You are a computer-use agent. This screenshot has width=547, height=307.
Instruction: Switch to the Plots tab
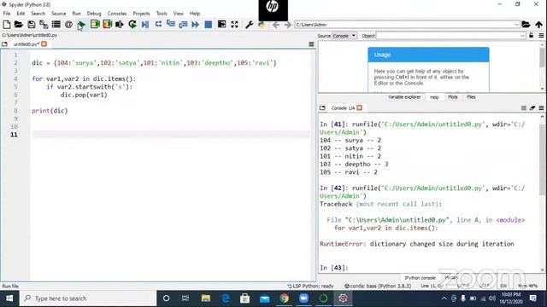tap(452, 96)
